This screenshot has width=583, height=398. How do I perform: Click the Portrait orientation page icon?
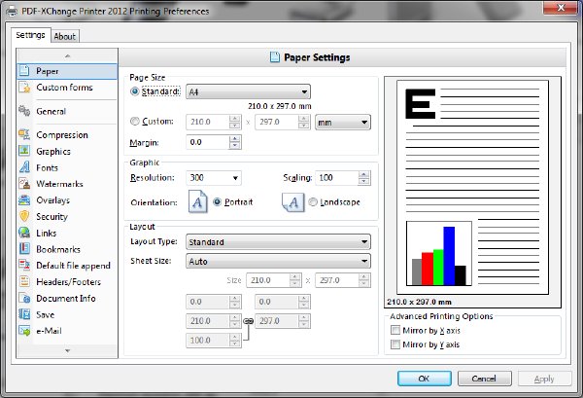click(x=198, y=201)
